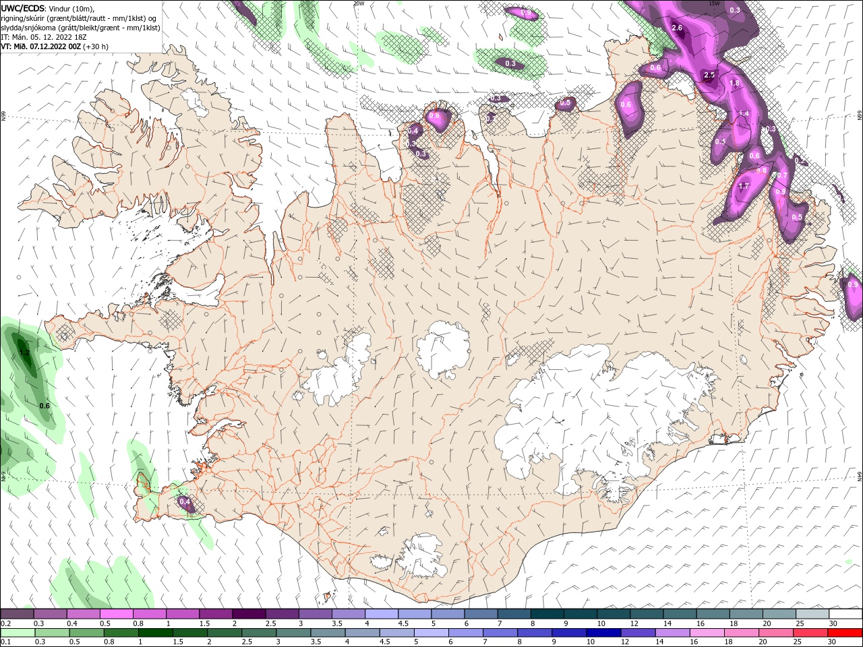Image resolution: width=863 pixels, height=647 pixels.
Task: Click the UWC/ECDS title text
Action: pyautogui.click(x=23, y=8)
